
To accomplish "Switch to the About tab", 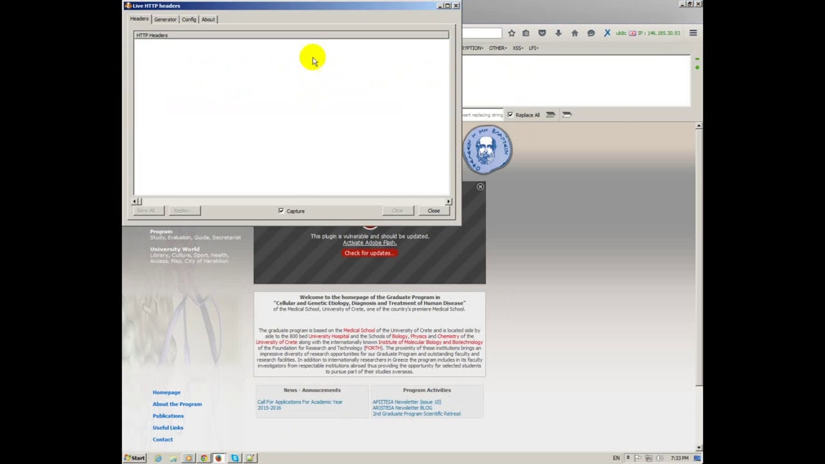I will tap(208, 19).
